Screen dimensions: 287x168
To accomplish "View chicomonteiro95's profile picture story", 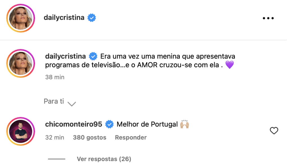I will tap(20, 131).
